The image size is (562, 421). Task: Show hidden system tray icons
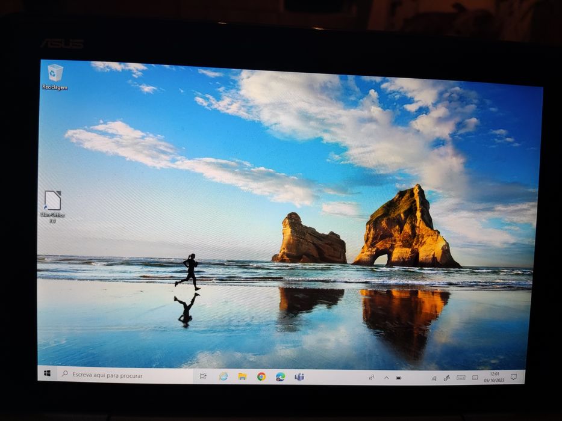tap(386, 378)
